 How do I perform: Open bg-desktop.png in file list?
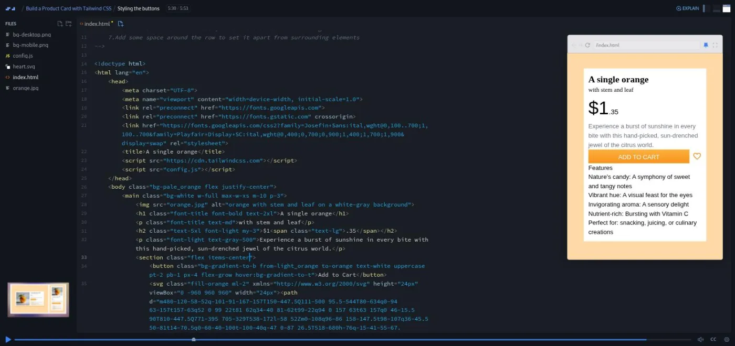[31, 35]
